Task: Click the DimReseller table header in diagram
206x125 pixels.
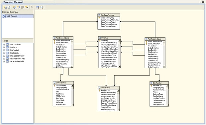Action: pos(159,83)
